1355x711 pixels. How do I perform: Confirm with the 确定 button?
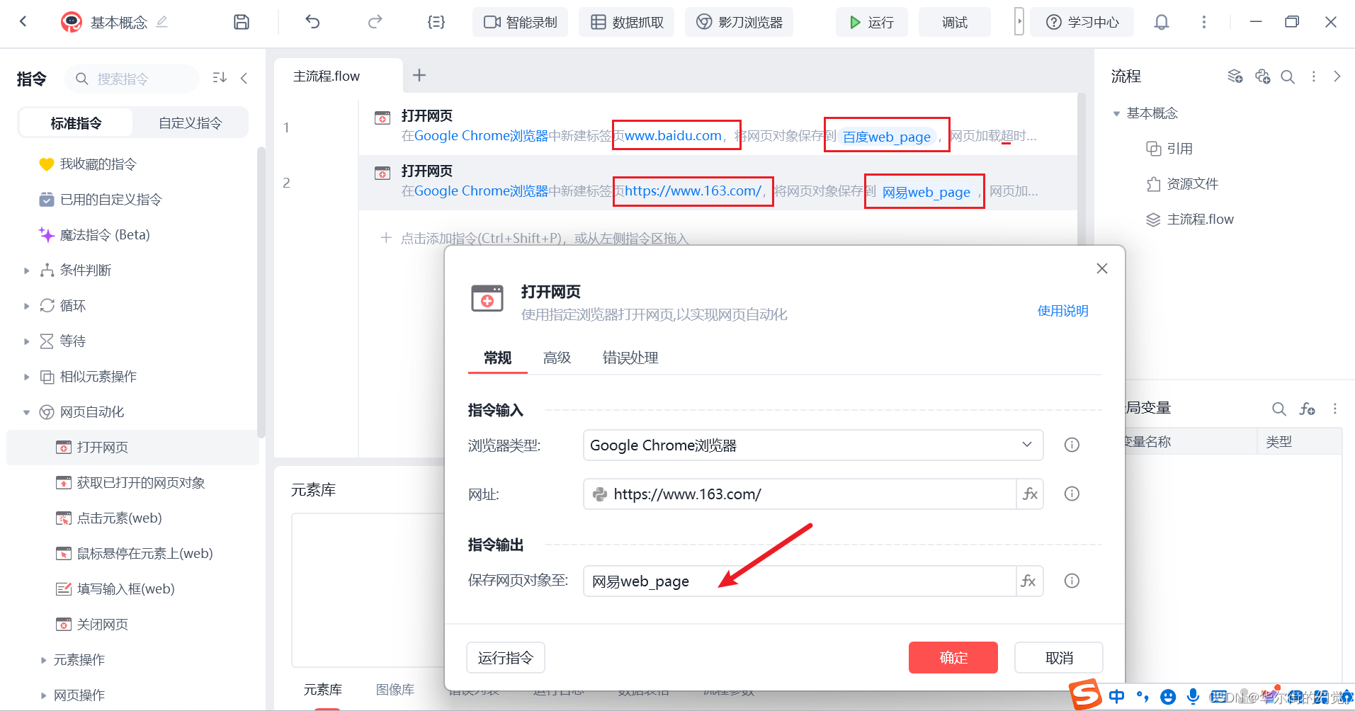pyautogui.click(x=953, y=658)
